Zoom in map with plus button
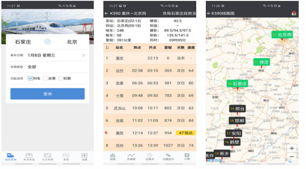 click(x=292, y=148)
